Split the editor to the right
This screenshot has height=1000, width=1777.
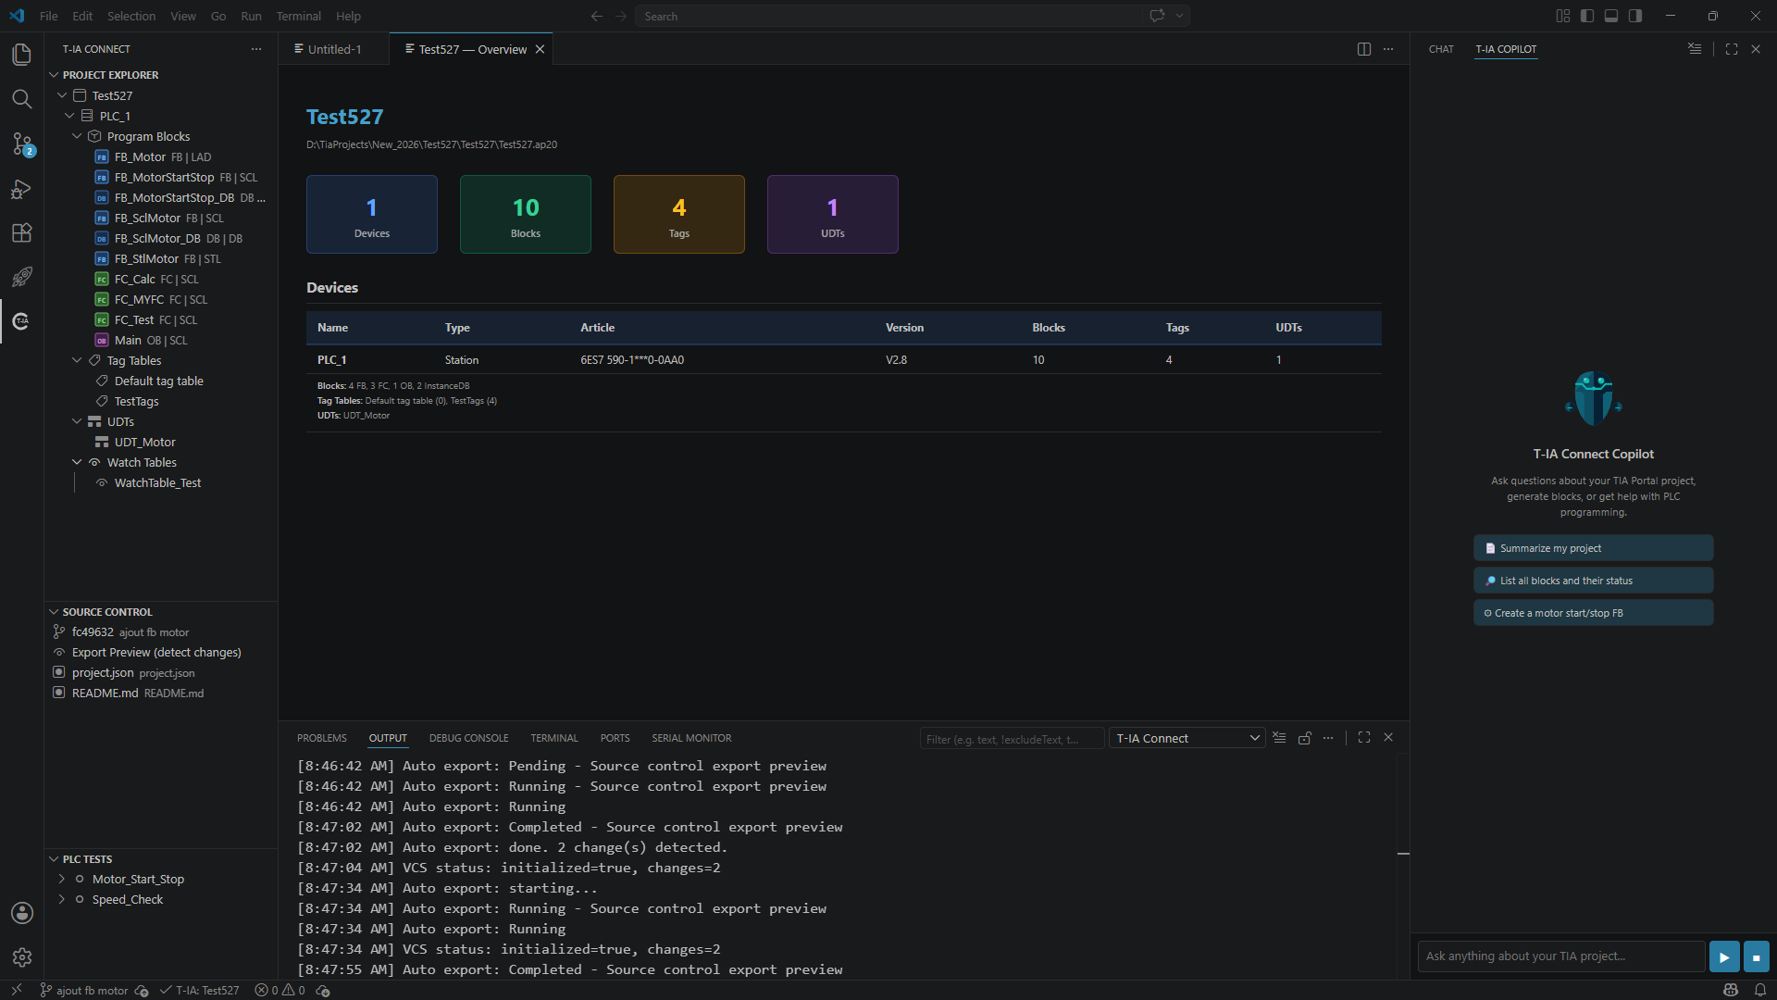[1363, 49]
